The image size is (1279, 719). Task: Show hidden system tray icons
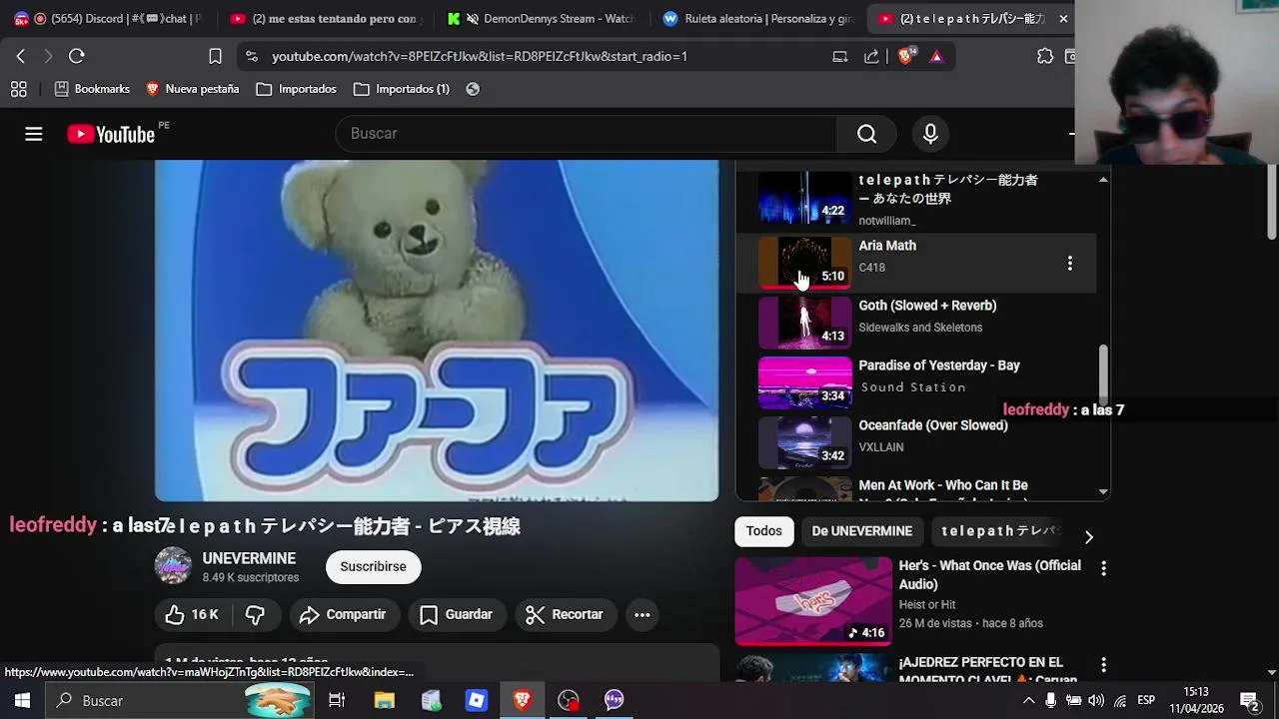coord(1028,701)
